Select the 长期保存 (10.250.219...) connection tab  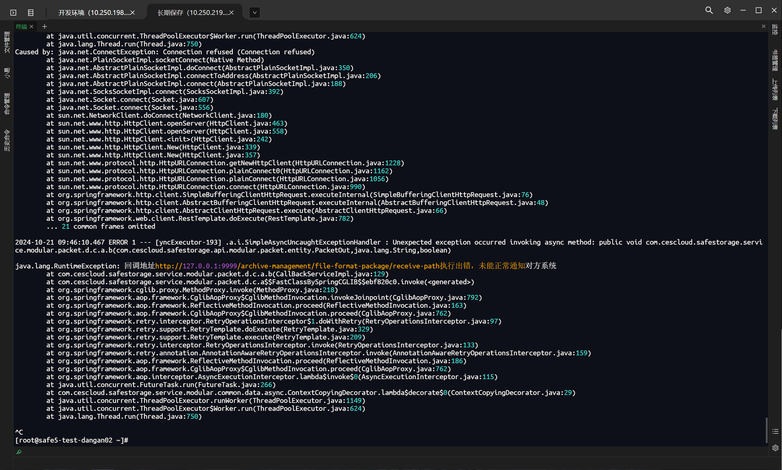pos(193,13)
